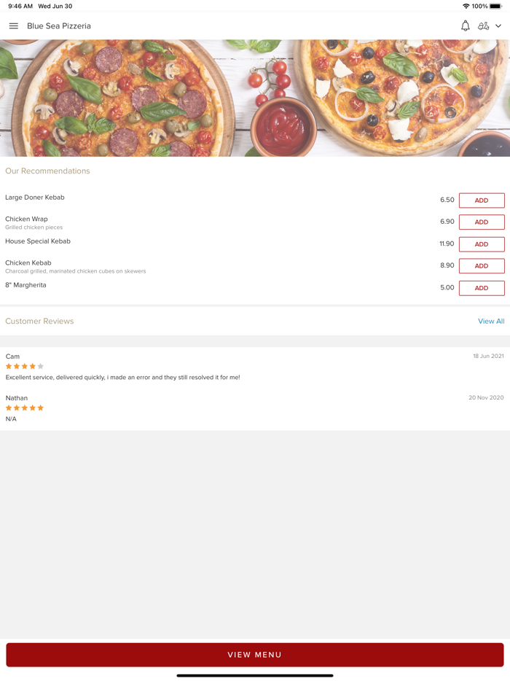Add the Chicken Wrap to cart

point(481,222)
